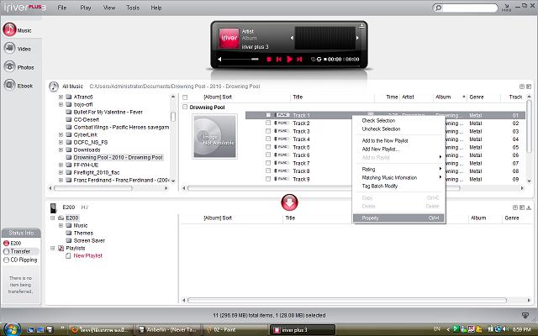
Task: Tick the checkbox beside Track 3
Action: click(x=268, y=131)
